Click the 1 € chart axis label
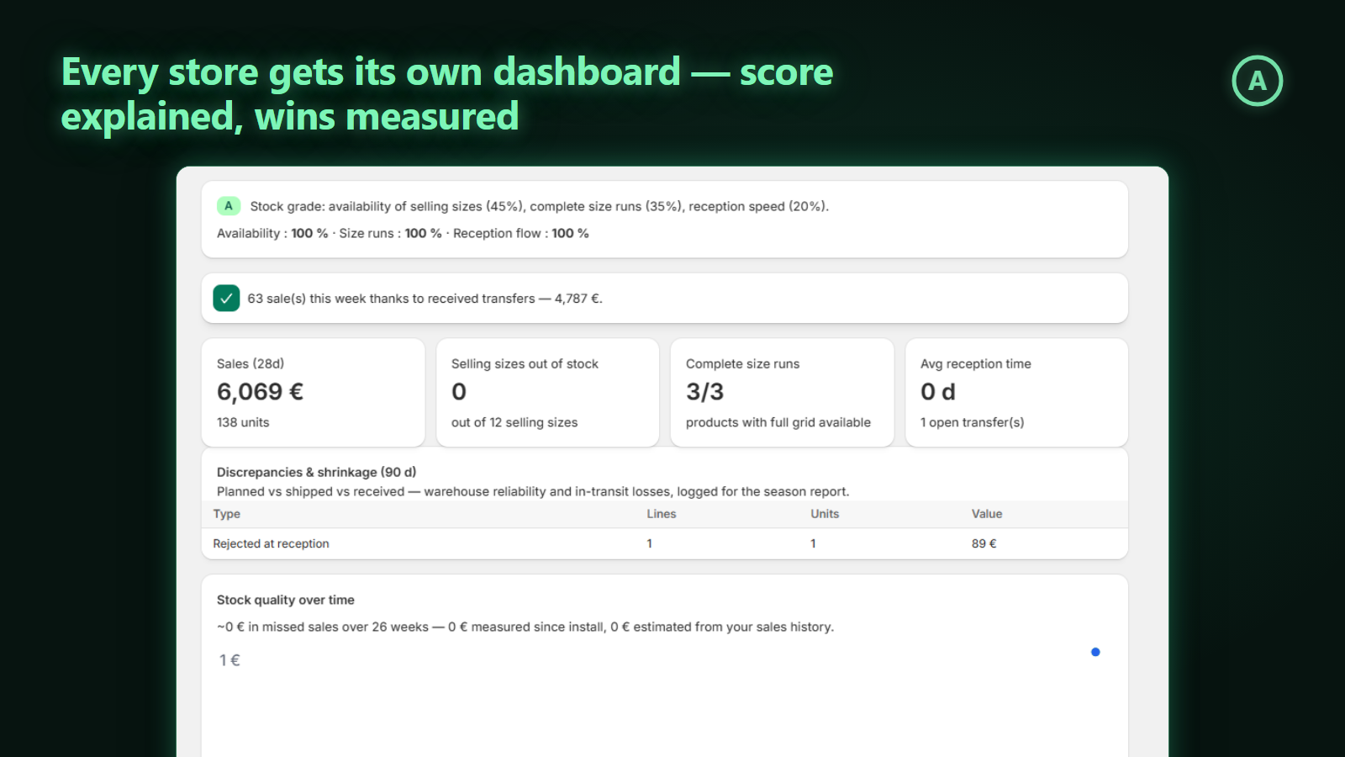 click(229, 660)
